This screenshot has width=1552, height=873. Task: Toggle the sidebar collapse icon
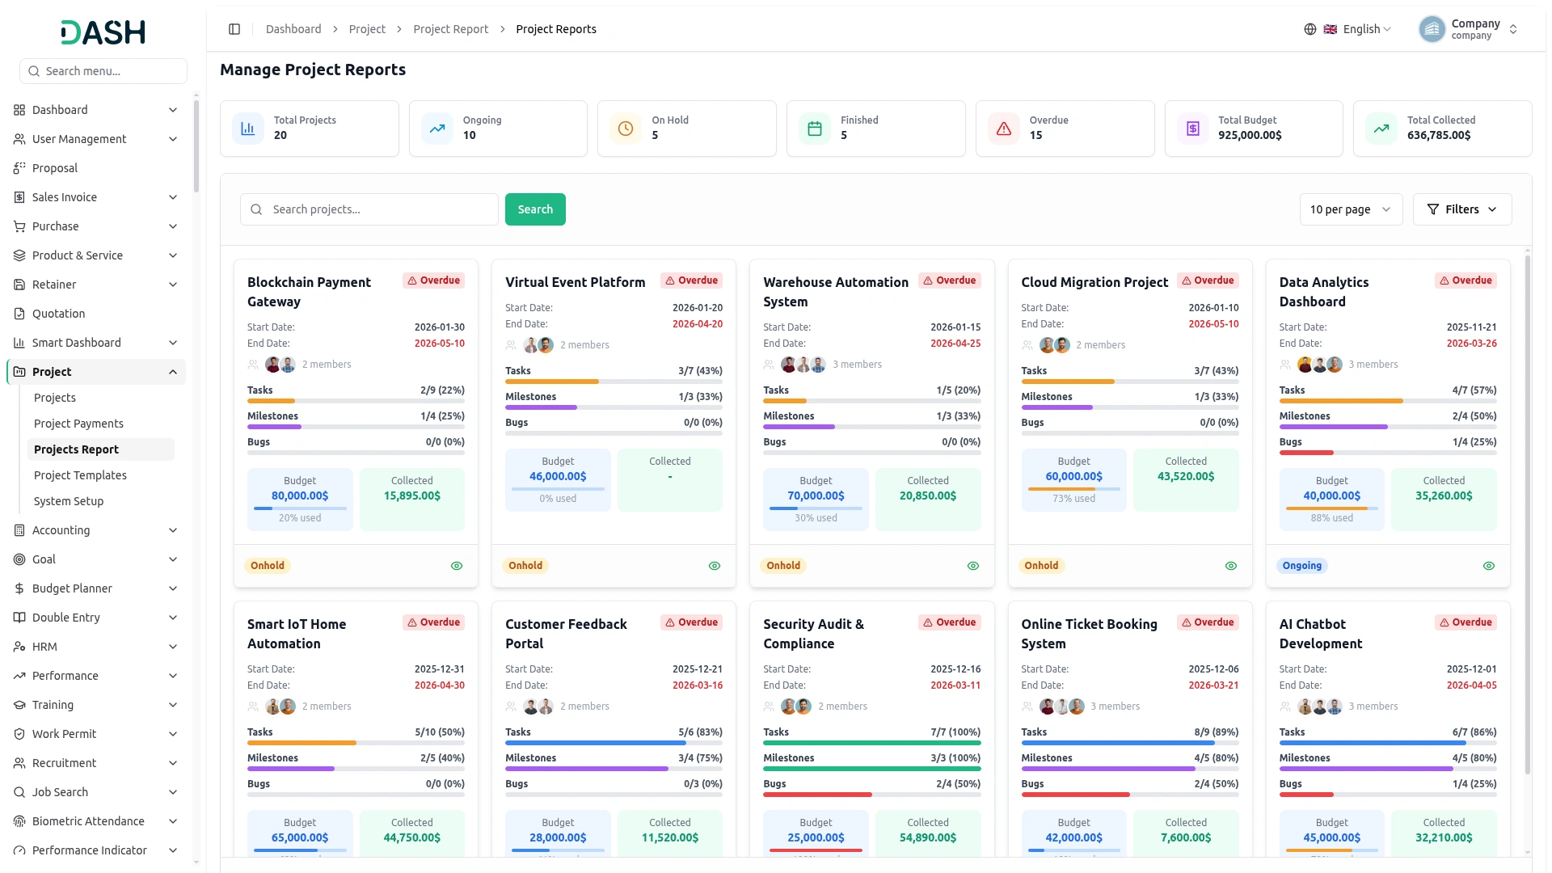point(234,29)
